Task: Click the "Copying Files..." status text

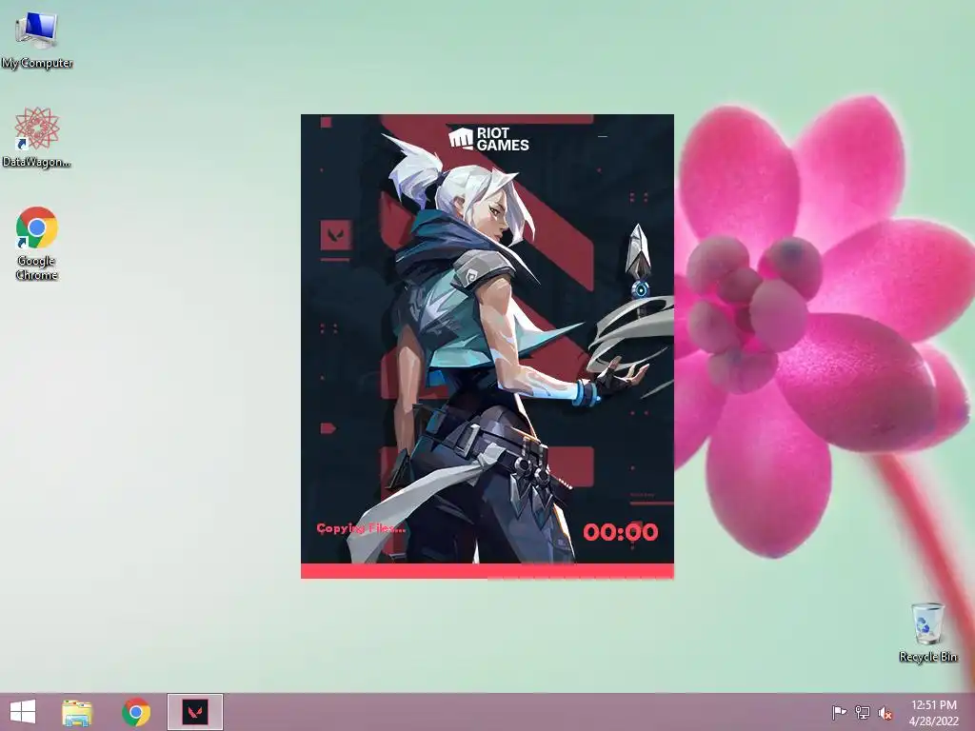Action: [x=361, y=528]
